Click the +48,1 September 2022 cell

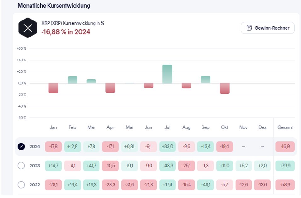coord(205,185)
